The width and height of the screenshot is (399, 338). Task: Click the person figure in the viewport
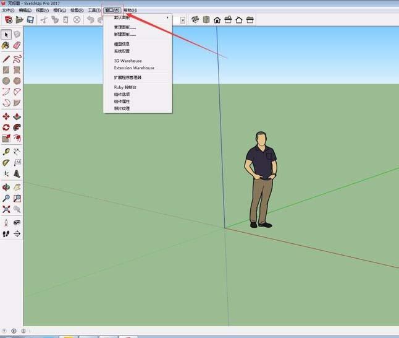261,180
